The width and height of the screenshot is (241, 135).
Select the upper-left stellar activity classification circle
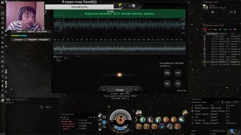pyautogui.click(x=167, y=73)
